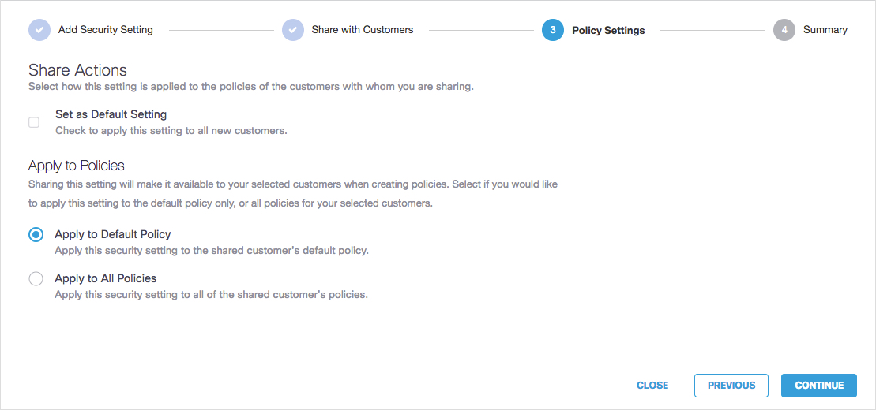The width and height of the screenshot is (876, 410).
Task: Select the Apply to Default Policy radio button
Action: [36, 235]
